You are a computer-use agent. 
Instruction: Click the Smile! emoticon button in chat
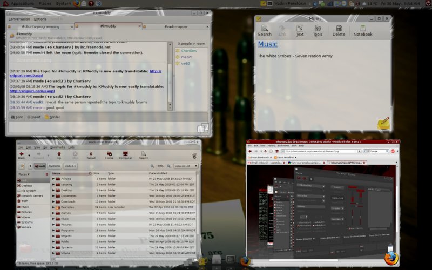click(52, 117)
